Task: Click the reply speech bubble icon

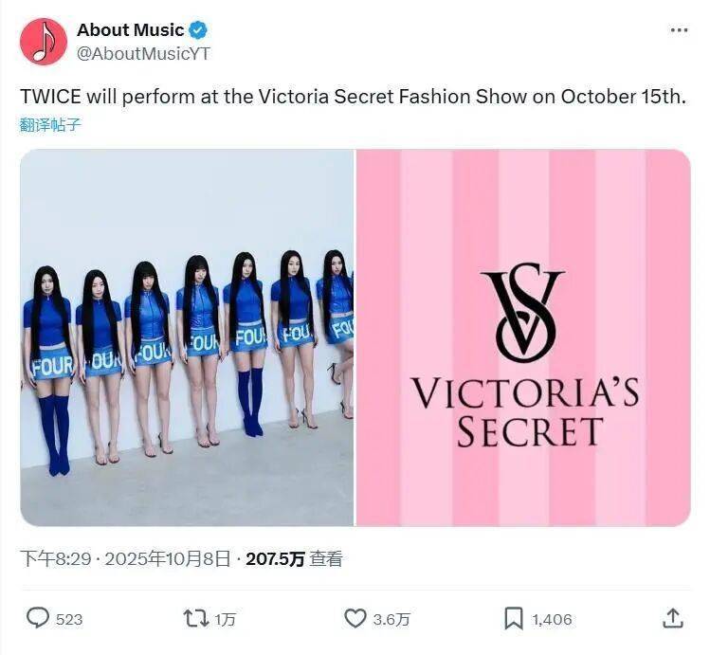Action: pos(37,618)
